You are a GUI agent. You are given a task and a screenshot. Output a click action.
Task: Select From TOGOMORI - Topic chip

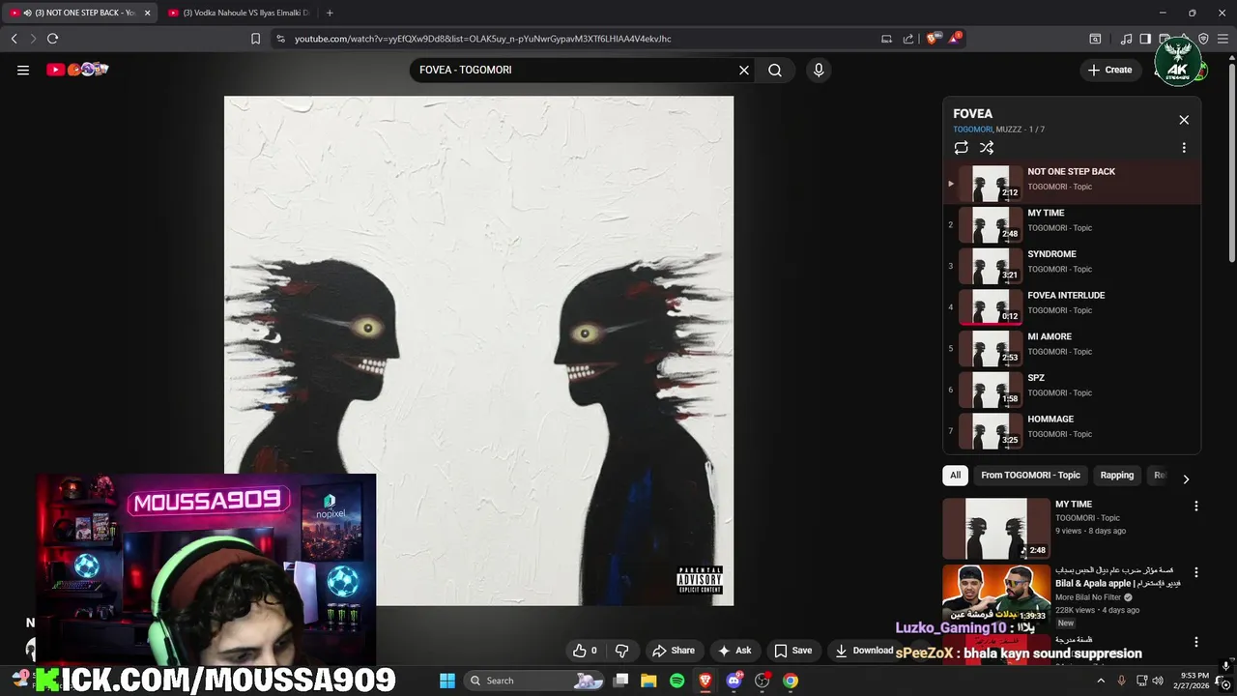point(1030,476)
